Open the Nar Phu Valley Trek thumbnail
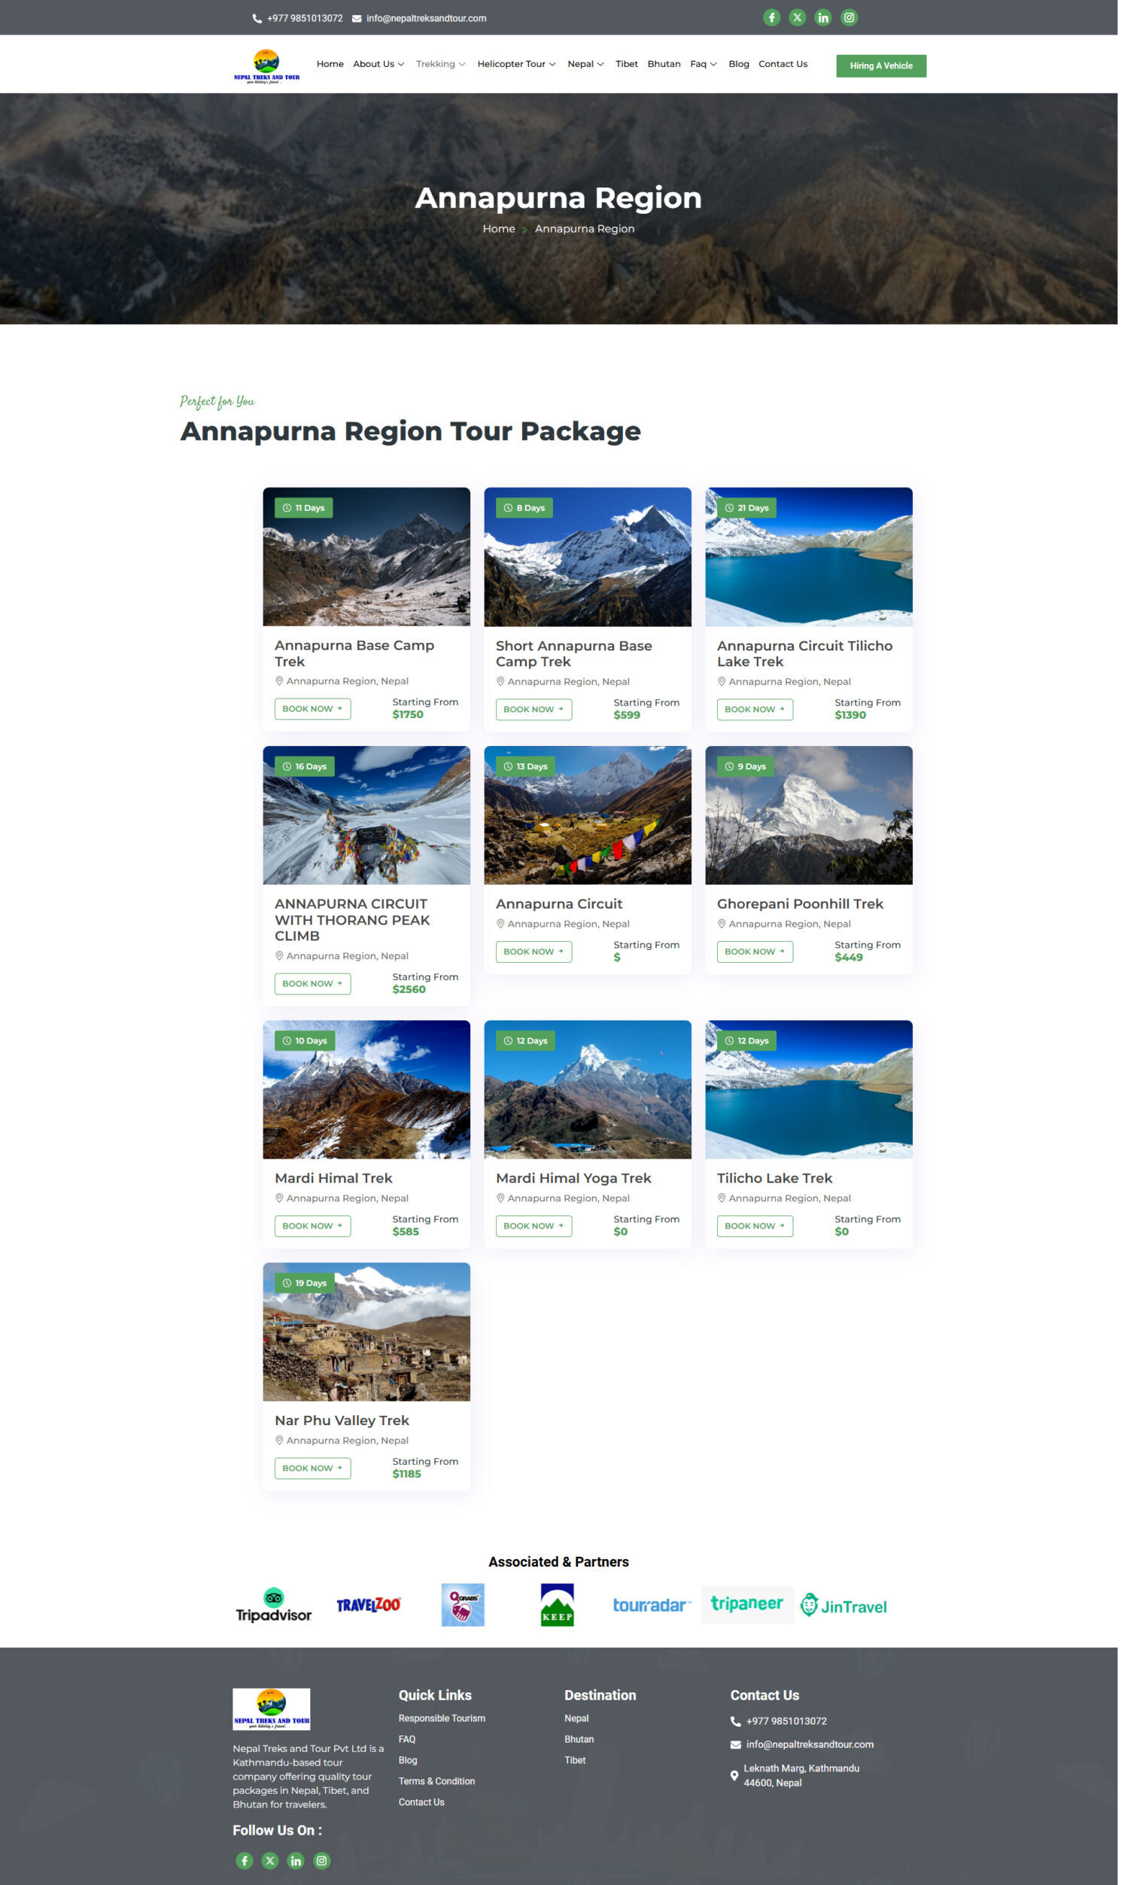The image size is (1146, 1885). pyautogui.click(x=366, y=1331)
